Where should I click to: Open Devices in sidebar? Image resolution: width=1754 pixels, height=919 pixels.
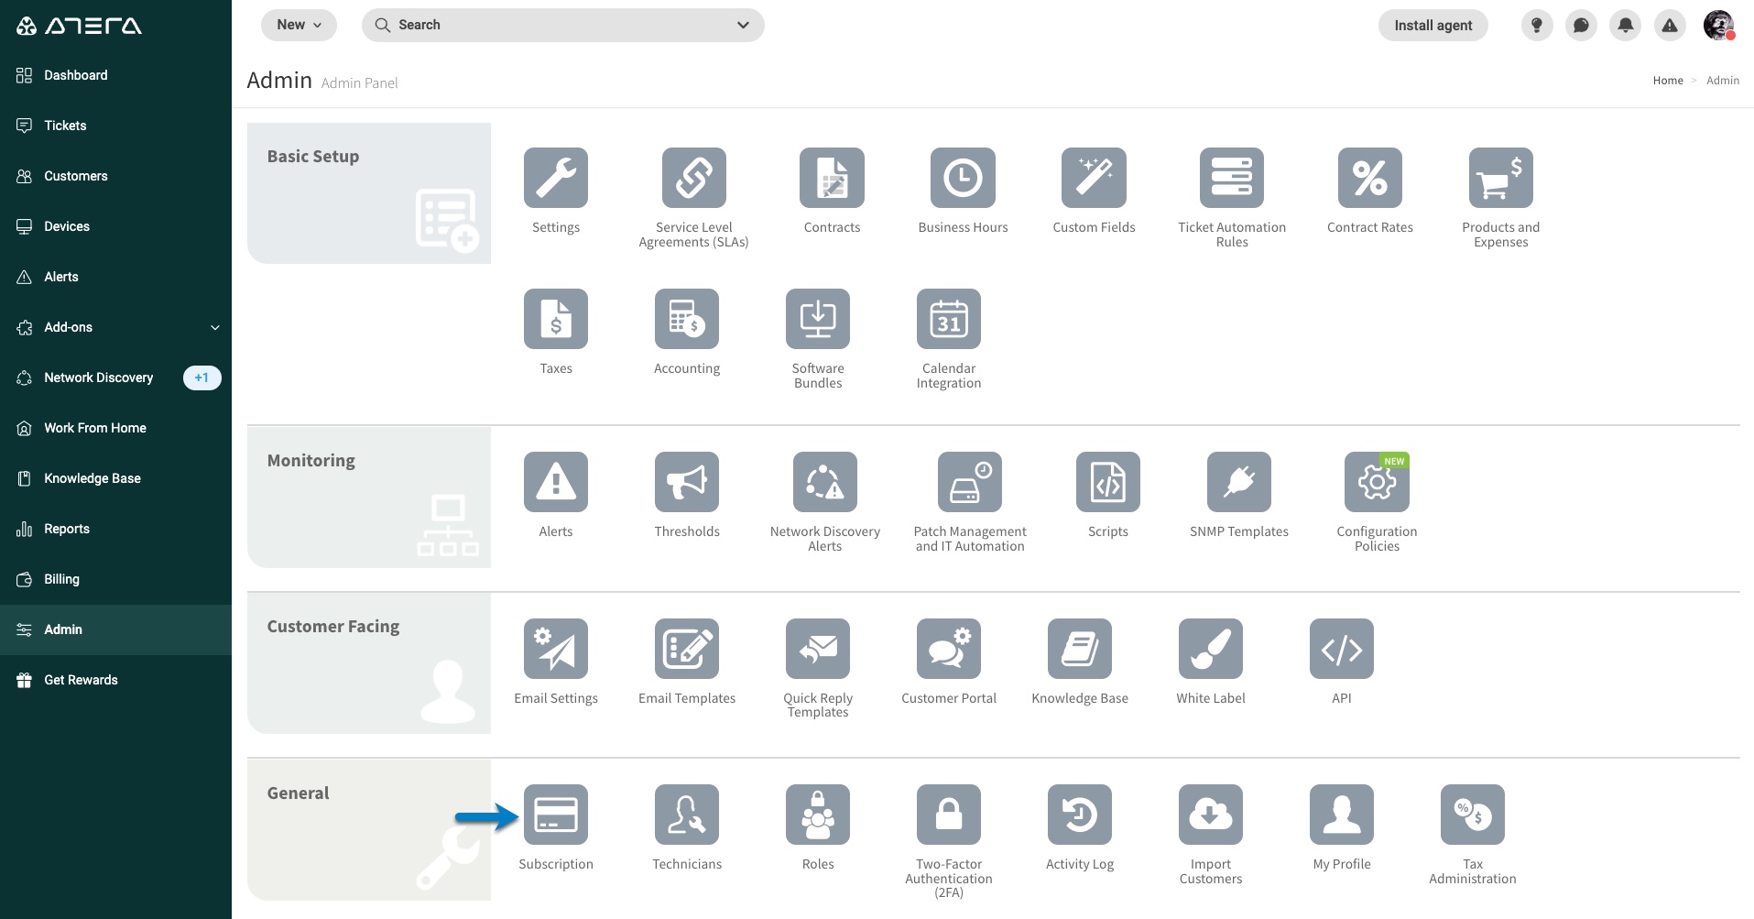[115, 226]
